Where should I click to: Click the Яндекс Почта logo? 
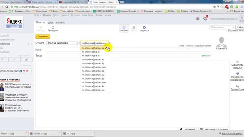coord(14,23)
